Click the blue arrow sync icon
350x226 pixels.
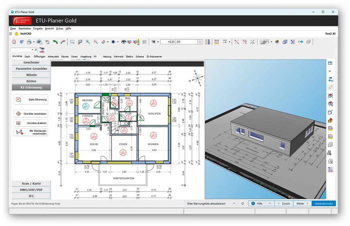301,42
